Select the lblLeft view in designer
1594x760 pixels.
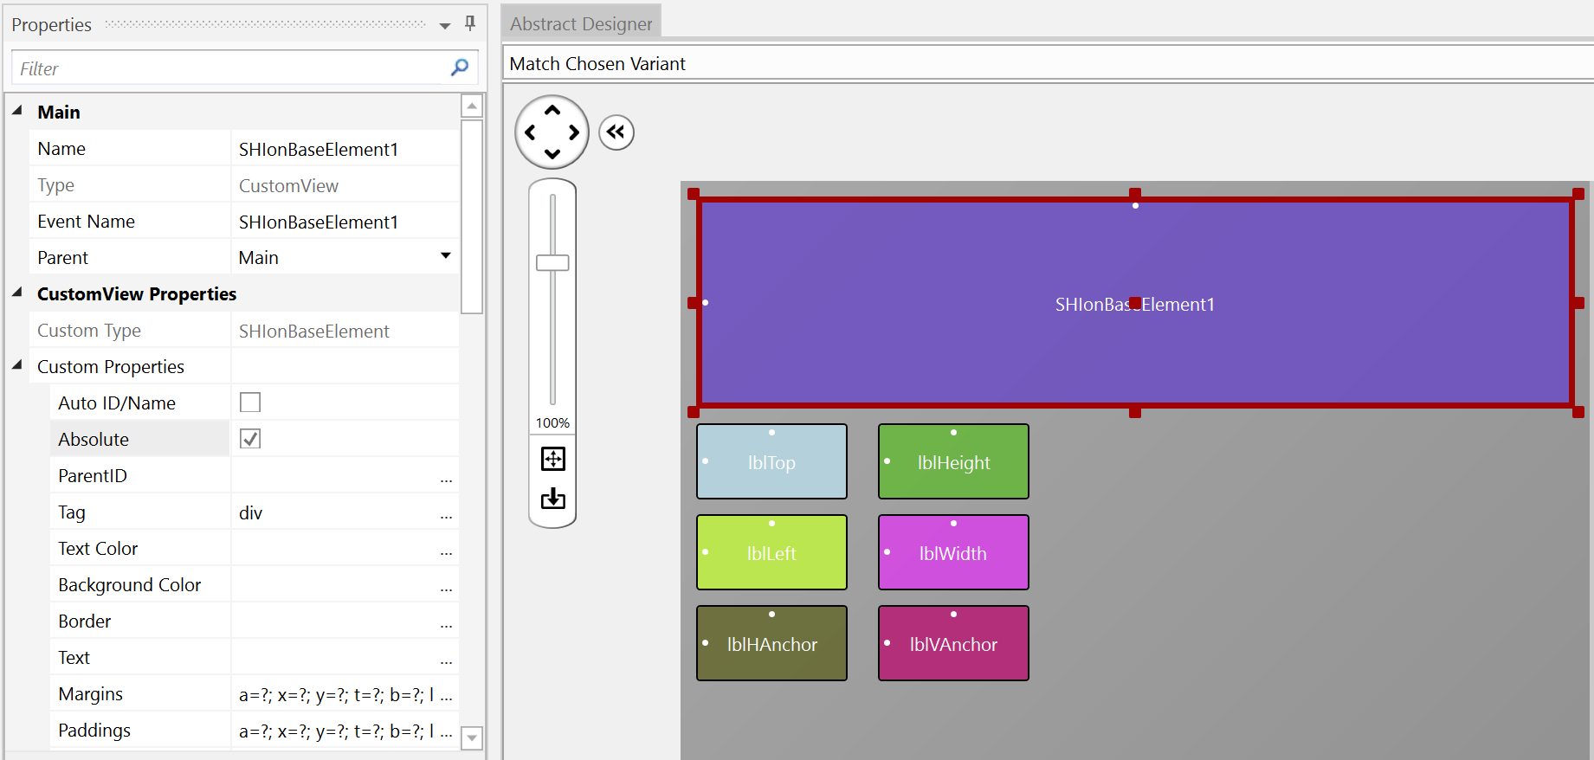pos(771,552)
